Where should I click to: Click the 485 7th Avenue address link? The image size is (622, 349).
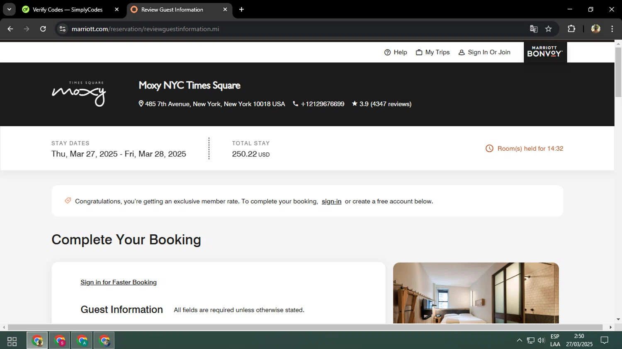pyautogui.click(x=212, y=104)
